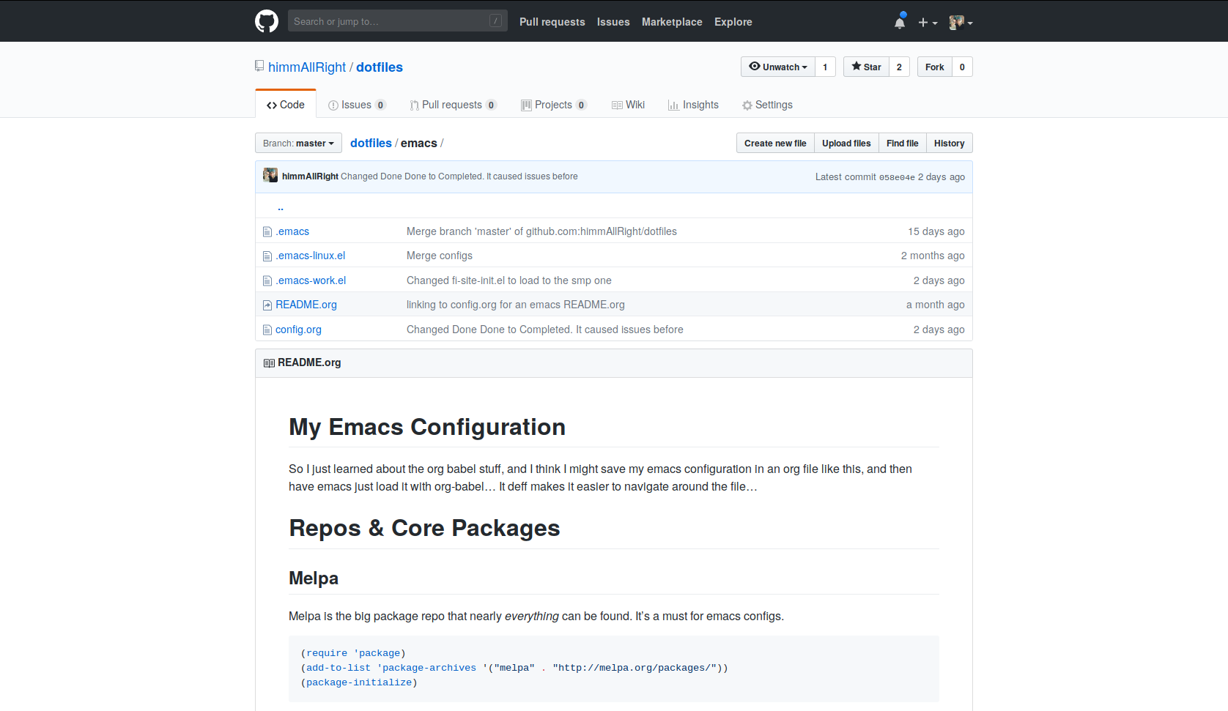Expand the user profile avatar menu
Image resolution: width=1228 pixels, height=711 pixels.
coord(961,23)
